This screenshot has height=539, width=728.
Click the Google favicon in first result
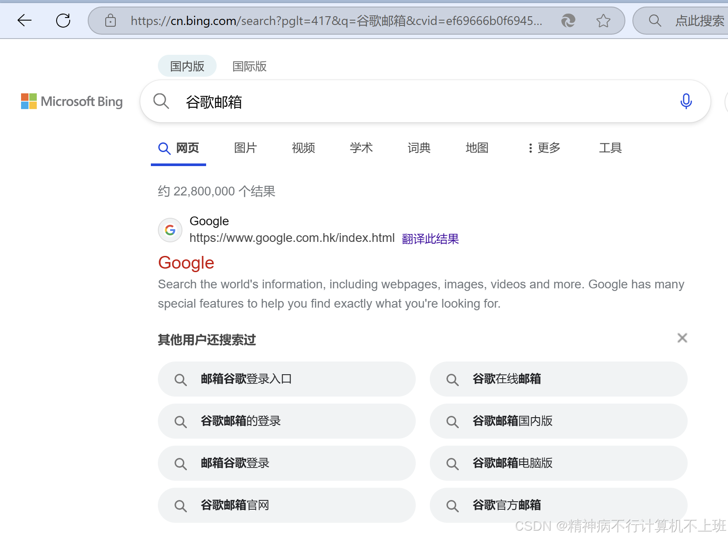point(170,230)
